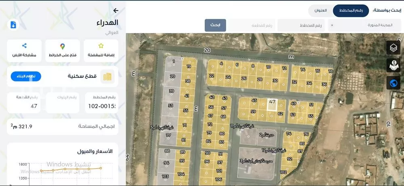Image resolution: width=404 pixels, height=186 pixels.
Task: Click the رقم القطعة value 47
Action: [x=34, y=106]
